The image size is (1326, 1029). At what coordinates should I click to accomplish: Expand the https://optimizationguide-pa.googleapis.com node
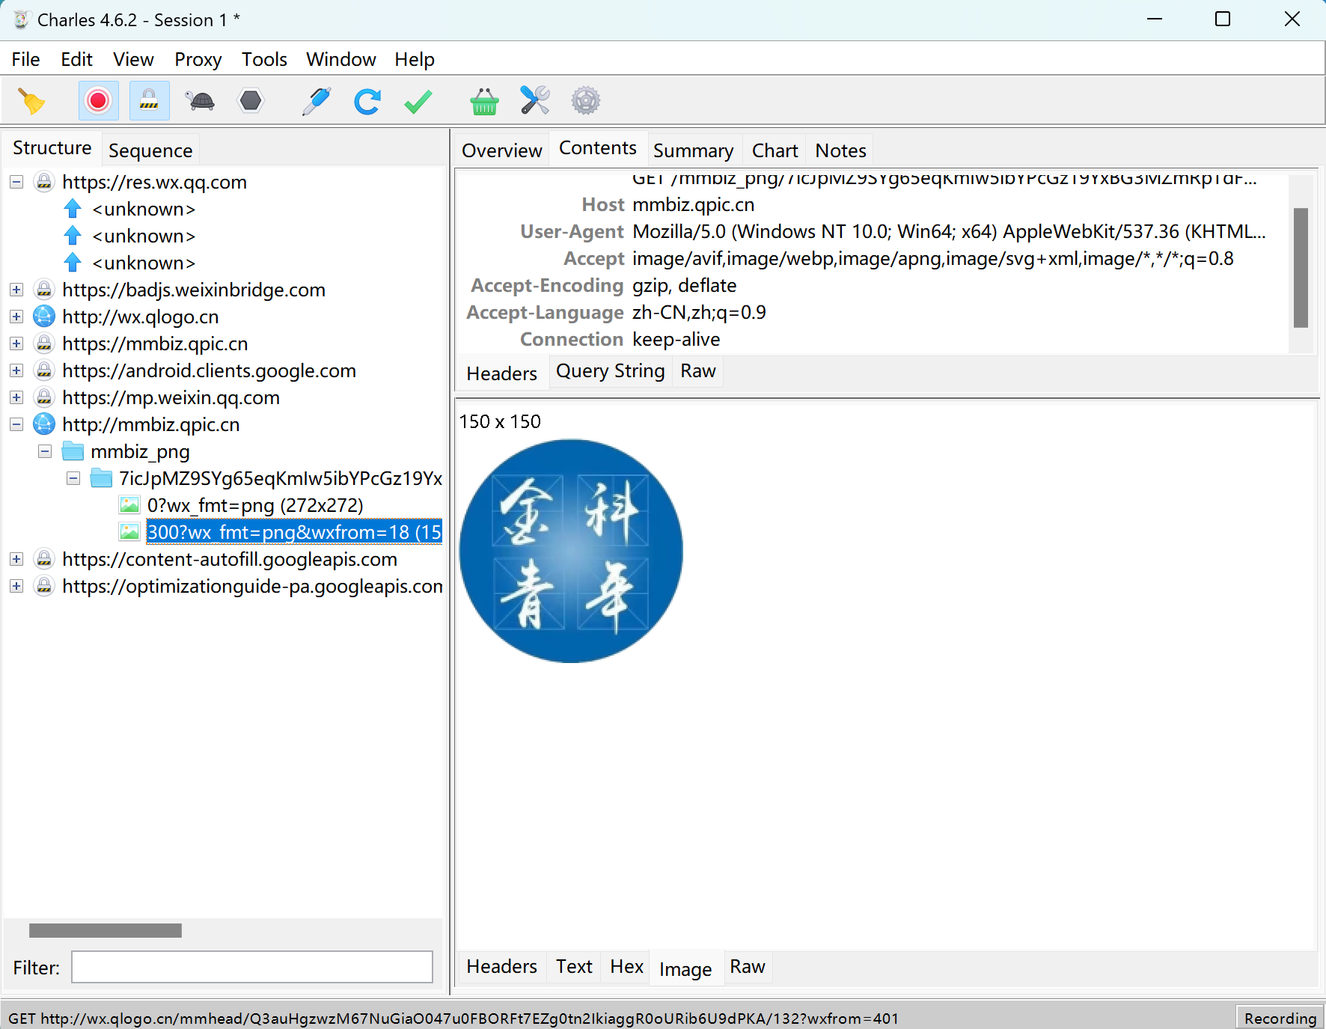click(16, 586)
